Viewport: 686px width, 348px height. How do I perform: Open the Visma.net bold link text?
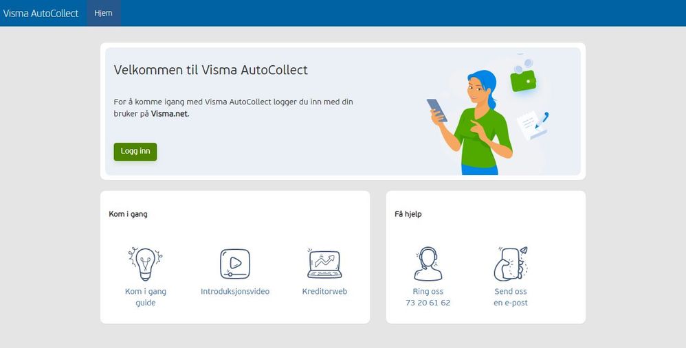pyautogui.click(x=170, y=114)
